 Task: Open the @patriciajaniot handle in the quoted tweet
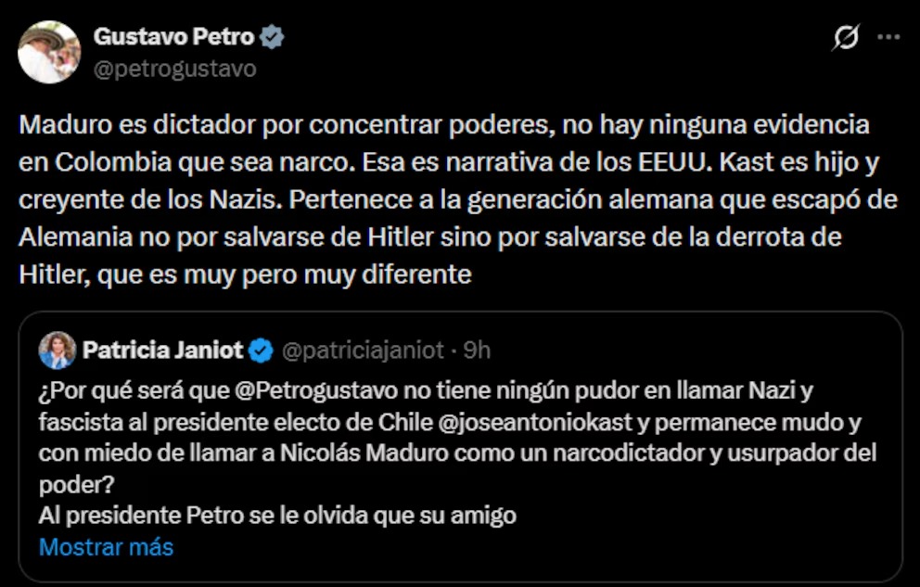pyautogui.click(x=364, y=351)
